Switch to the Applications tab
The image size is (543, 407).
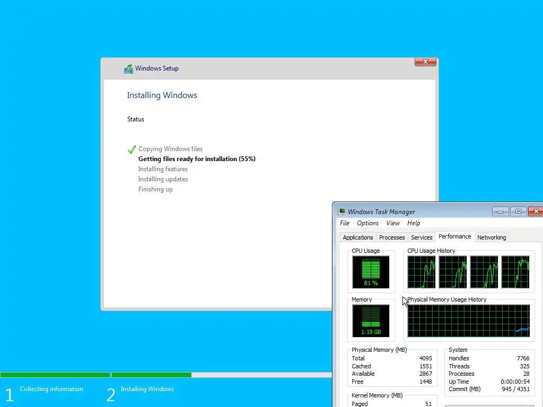358,237
